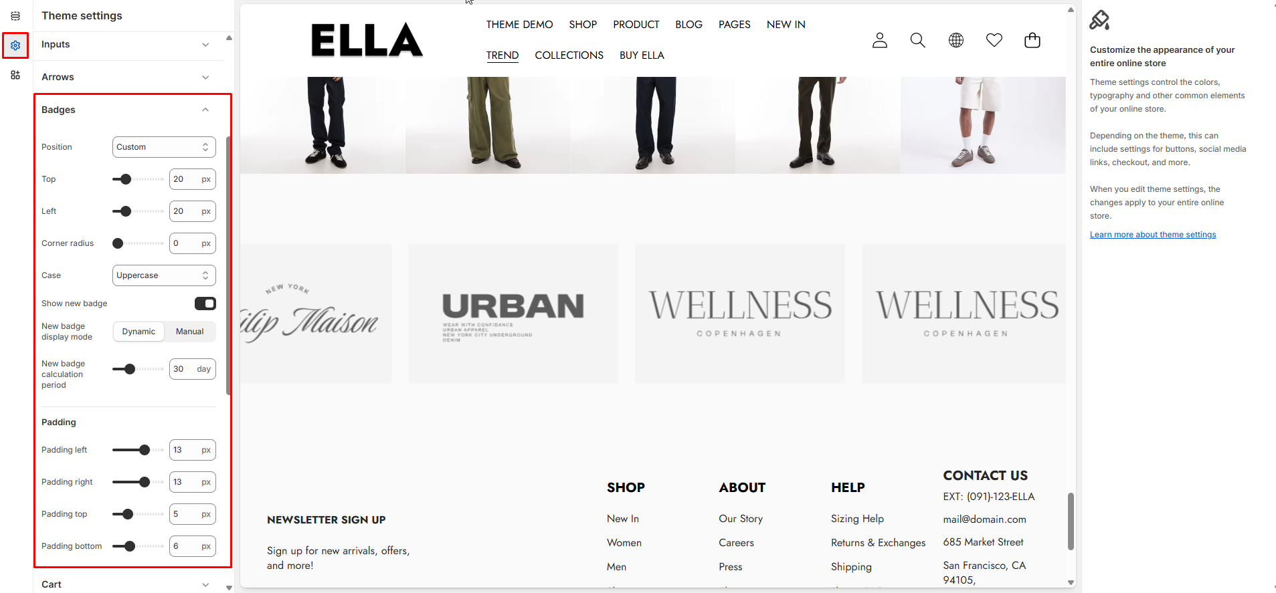
Task: Open the search magnifier icon
Action: tap(918, 41)
